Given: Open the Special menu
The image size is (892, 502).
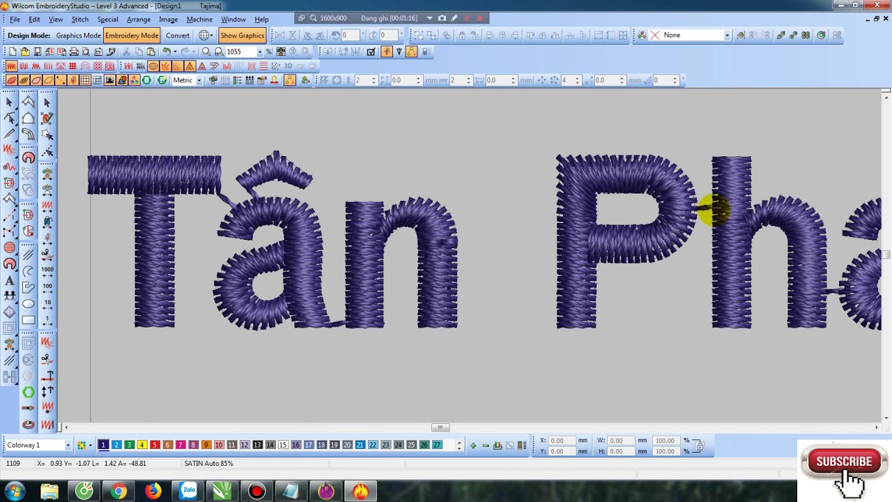Looking at the screenshot, I should click(x=107, y=20).
